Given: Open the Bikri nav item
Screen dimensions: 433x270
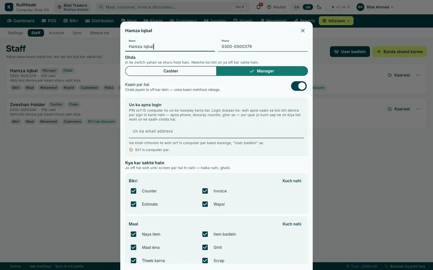Looking at the screenshot, I should pos(71,21).
